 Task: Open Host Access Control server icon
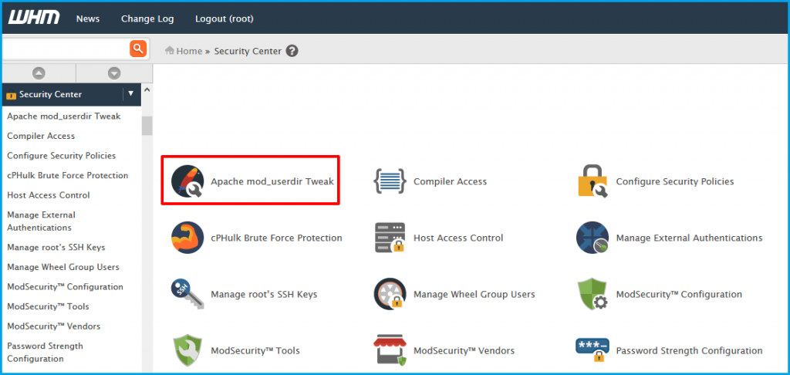[x=390, y=238]
